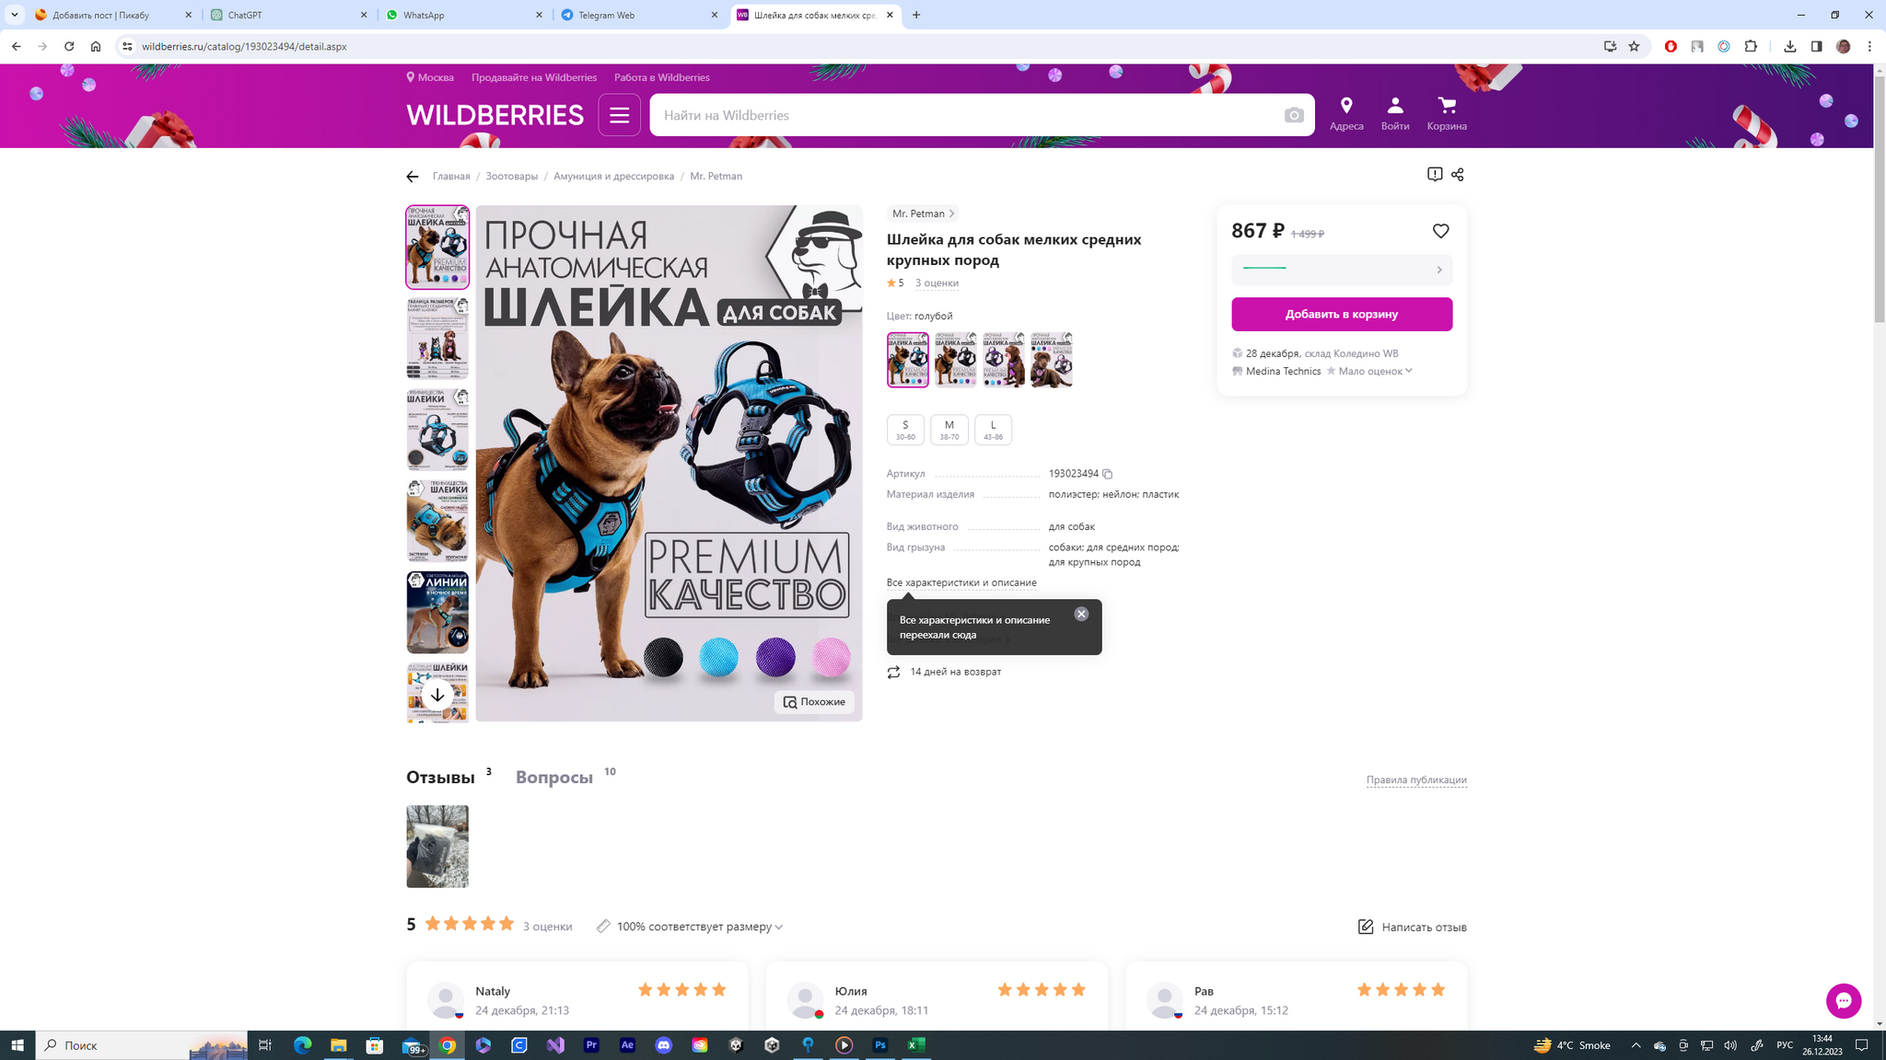Viewport: 1886px width, 1060px height.
Task: Open the Mr. Petman brand chip
Action: pos(923,213)
